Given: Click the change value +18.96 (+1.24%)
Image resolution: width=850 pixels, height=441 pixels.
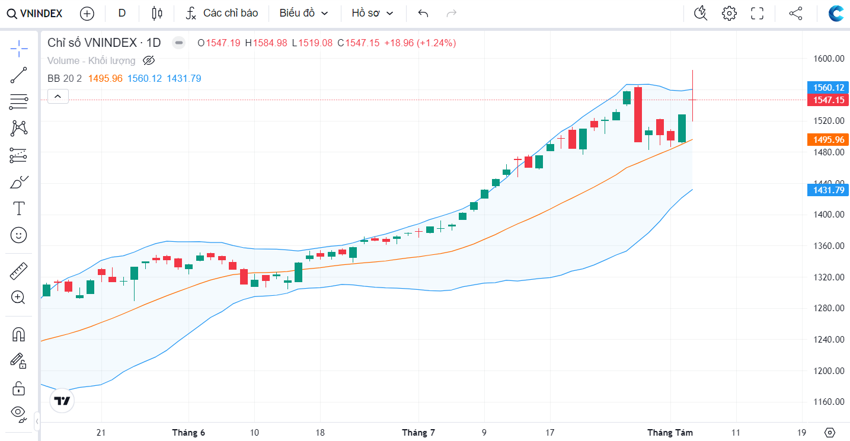Looking at the screenshot, I should (x=420, y=43).
